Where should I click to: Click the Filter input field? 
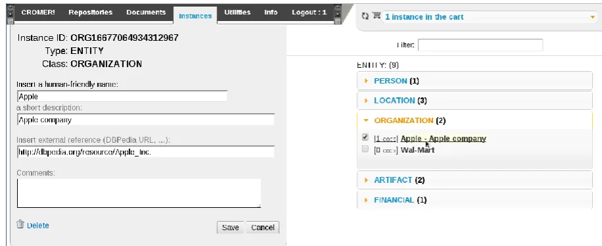pos(480,45)
